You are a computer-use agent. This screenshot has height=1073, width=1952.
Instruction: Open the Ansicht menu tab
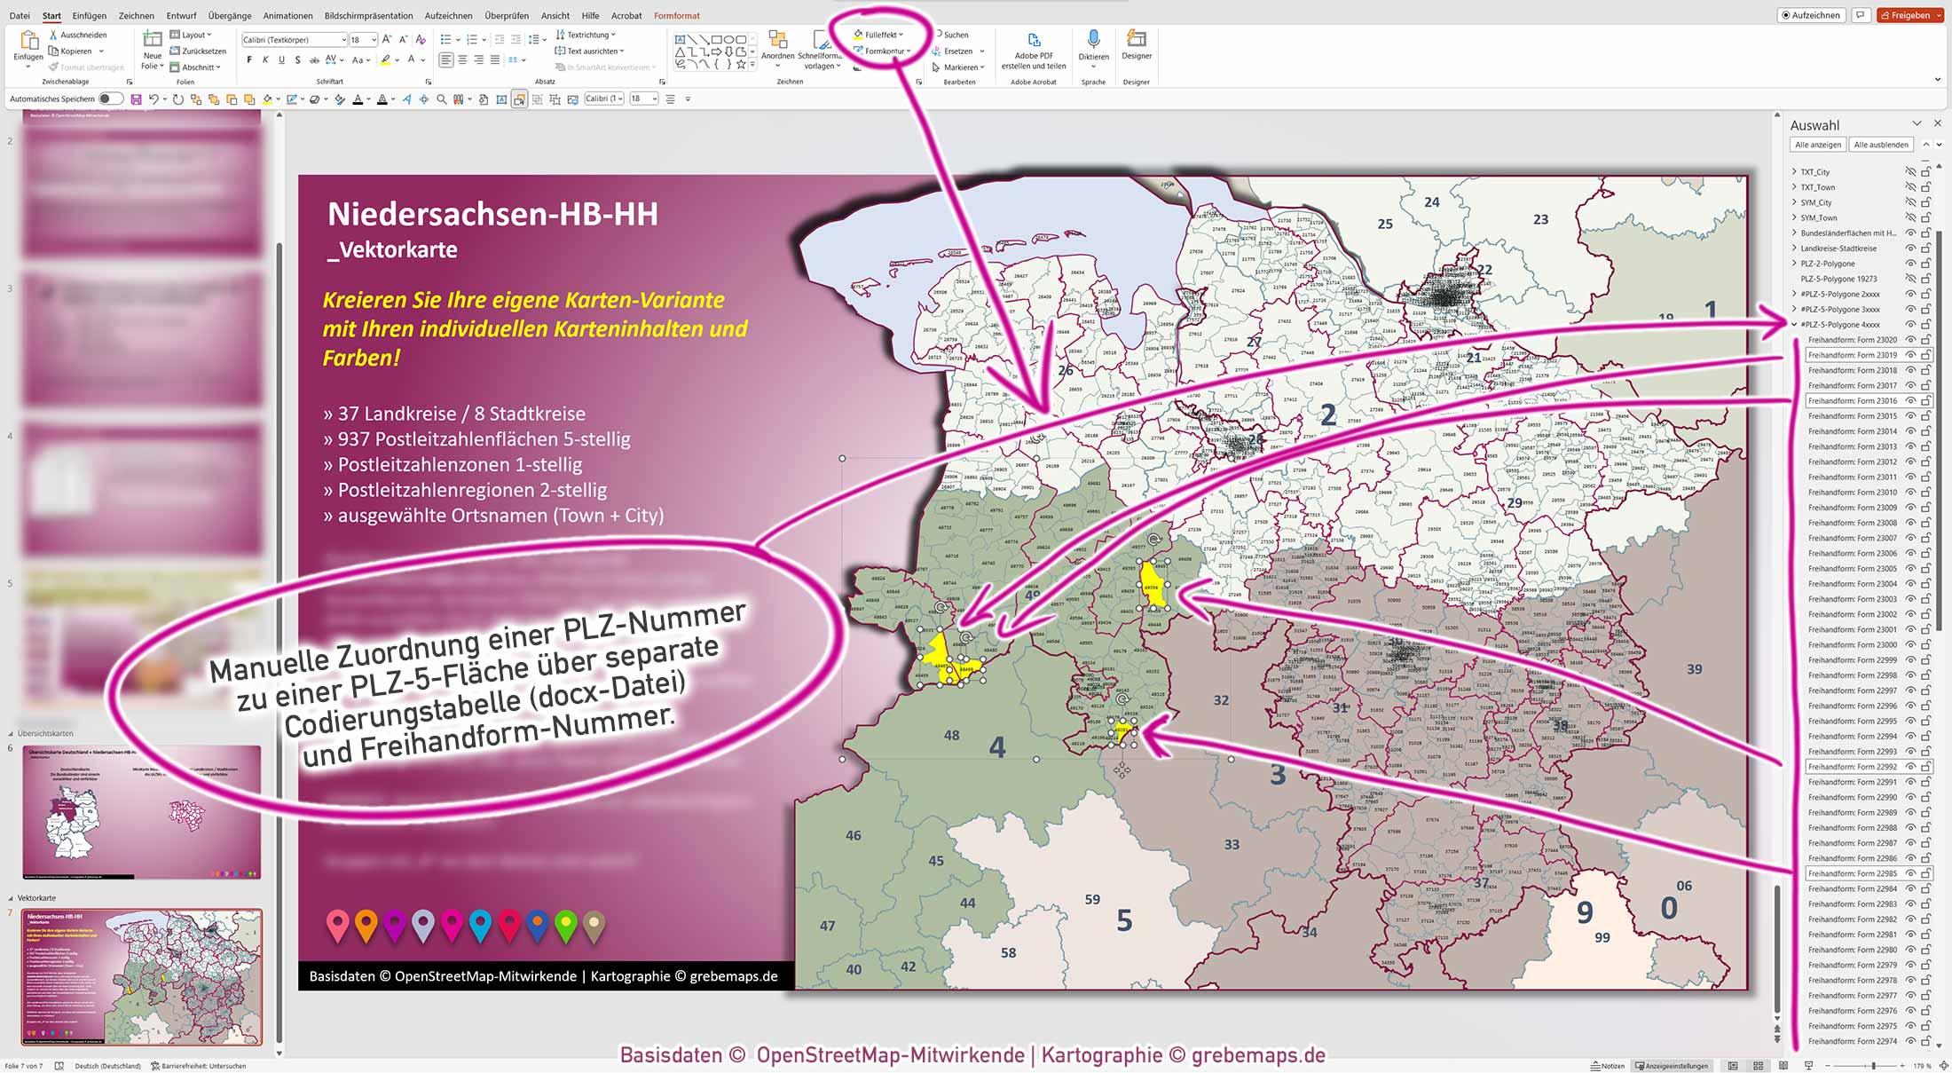pos(555,15)
